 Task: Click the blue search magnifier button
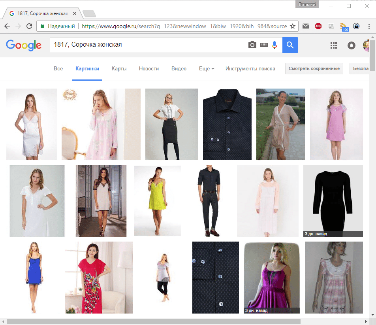(x=290, y=45)
